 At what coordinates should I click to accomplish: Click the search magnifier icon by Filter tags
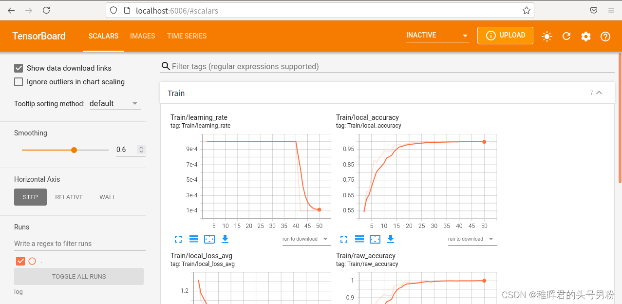coord(166,66)
